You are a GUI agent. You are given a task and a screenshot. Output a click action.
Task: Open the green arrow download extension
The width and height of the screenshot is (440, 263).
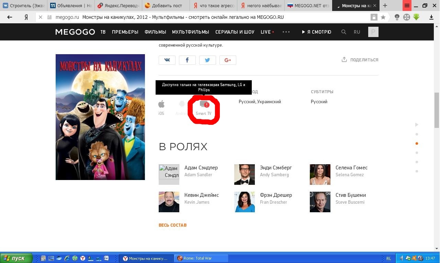(x=416, y=17)
